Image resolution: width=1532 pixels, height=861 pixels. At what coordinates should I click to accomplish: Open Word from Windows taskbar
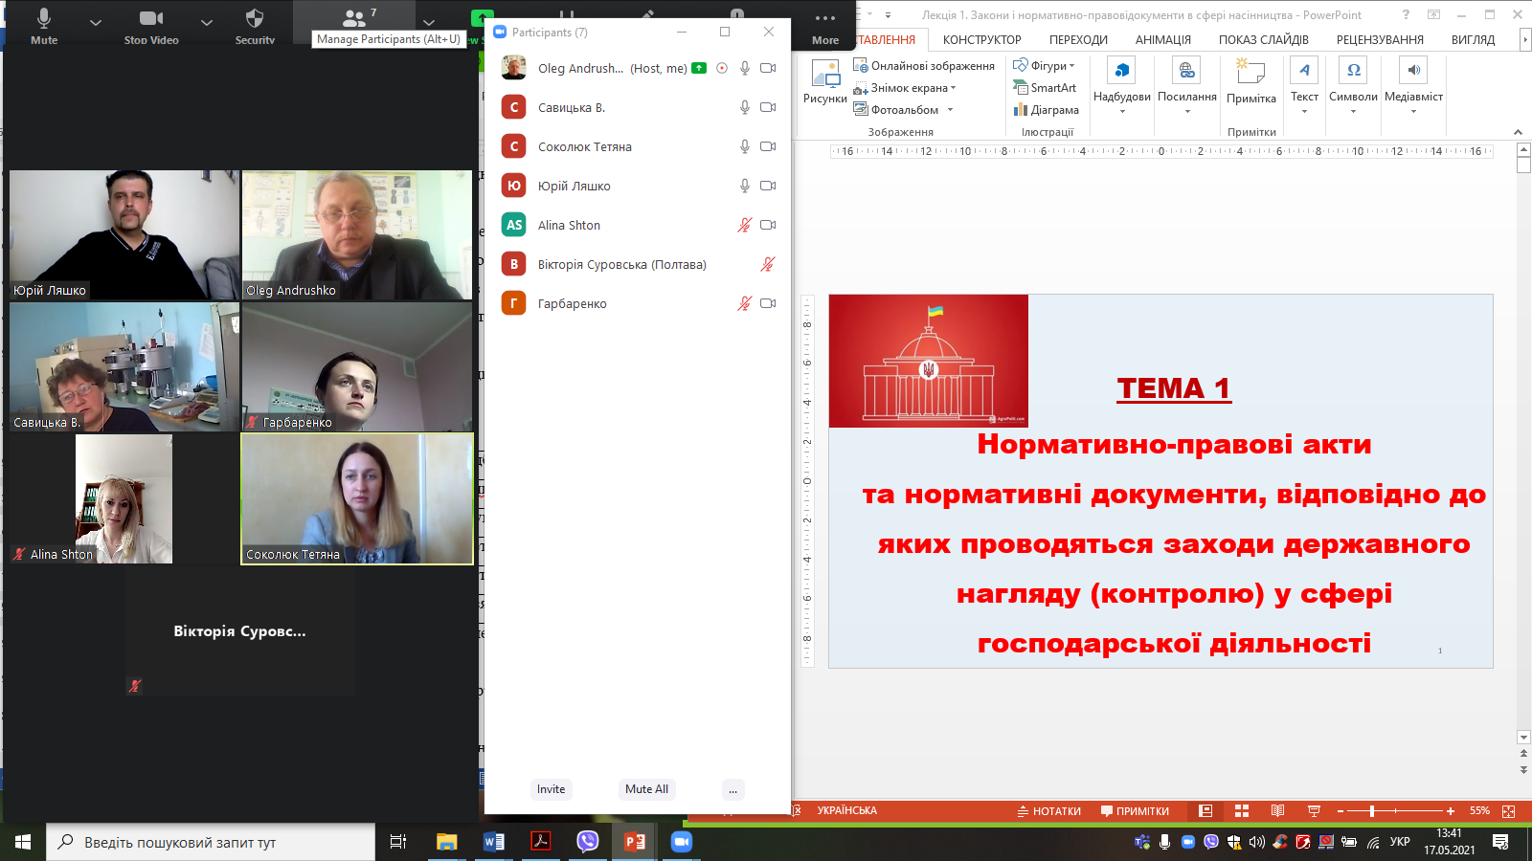(x=494, y=842)
